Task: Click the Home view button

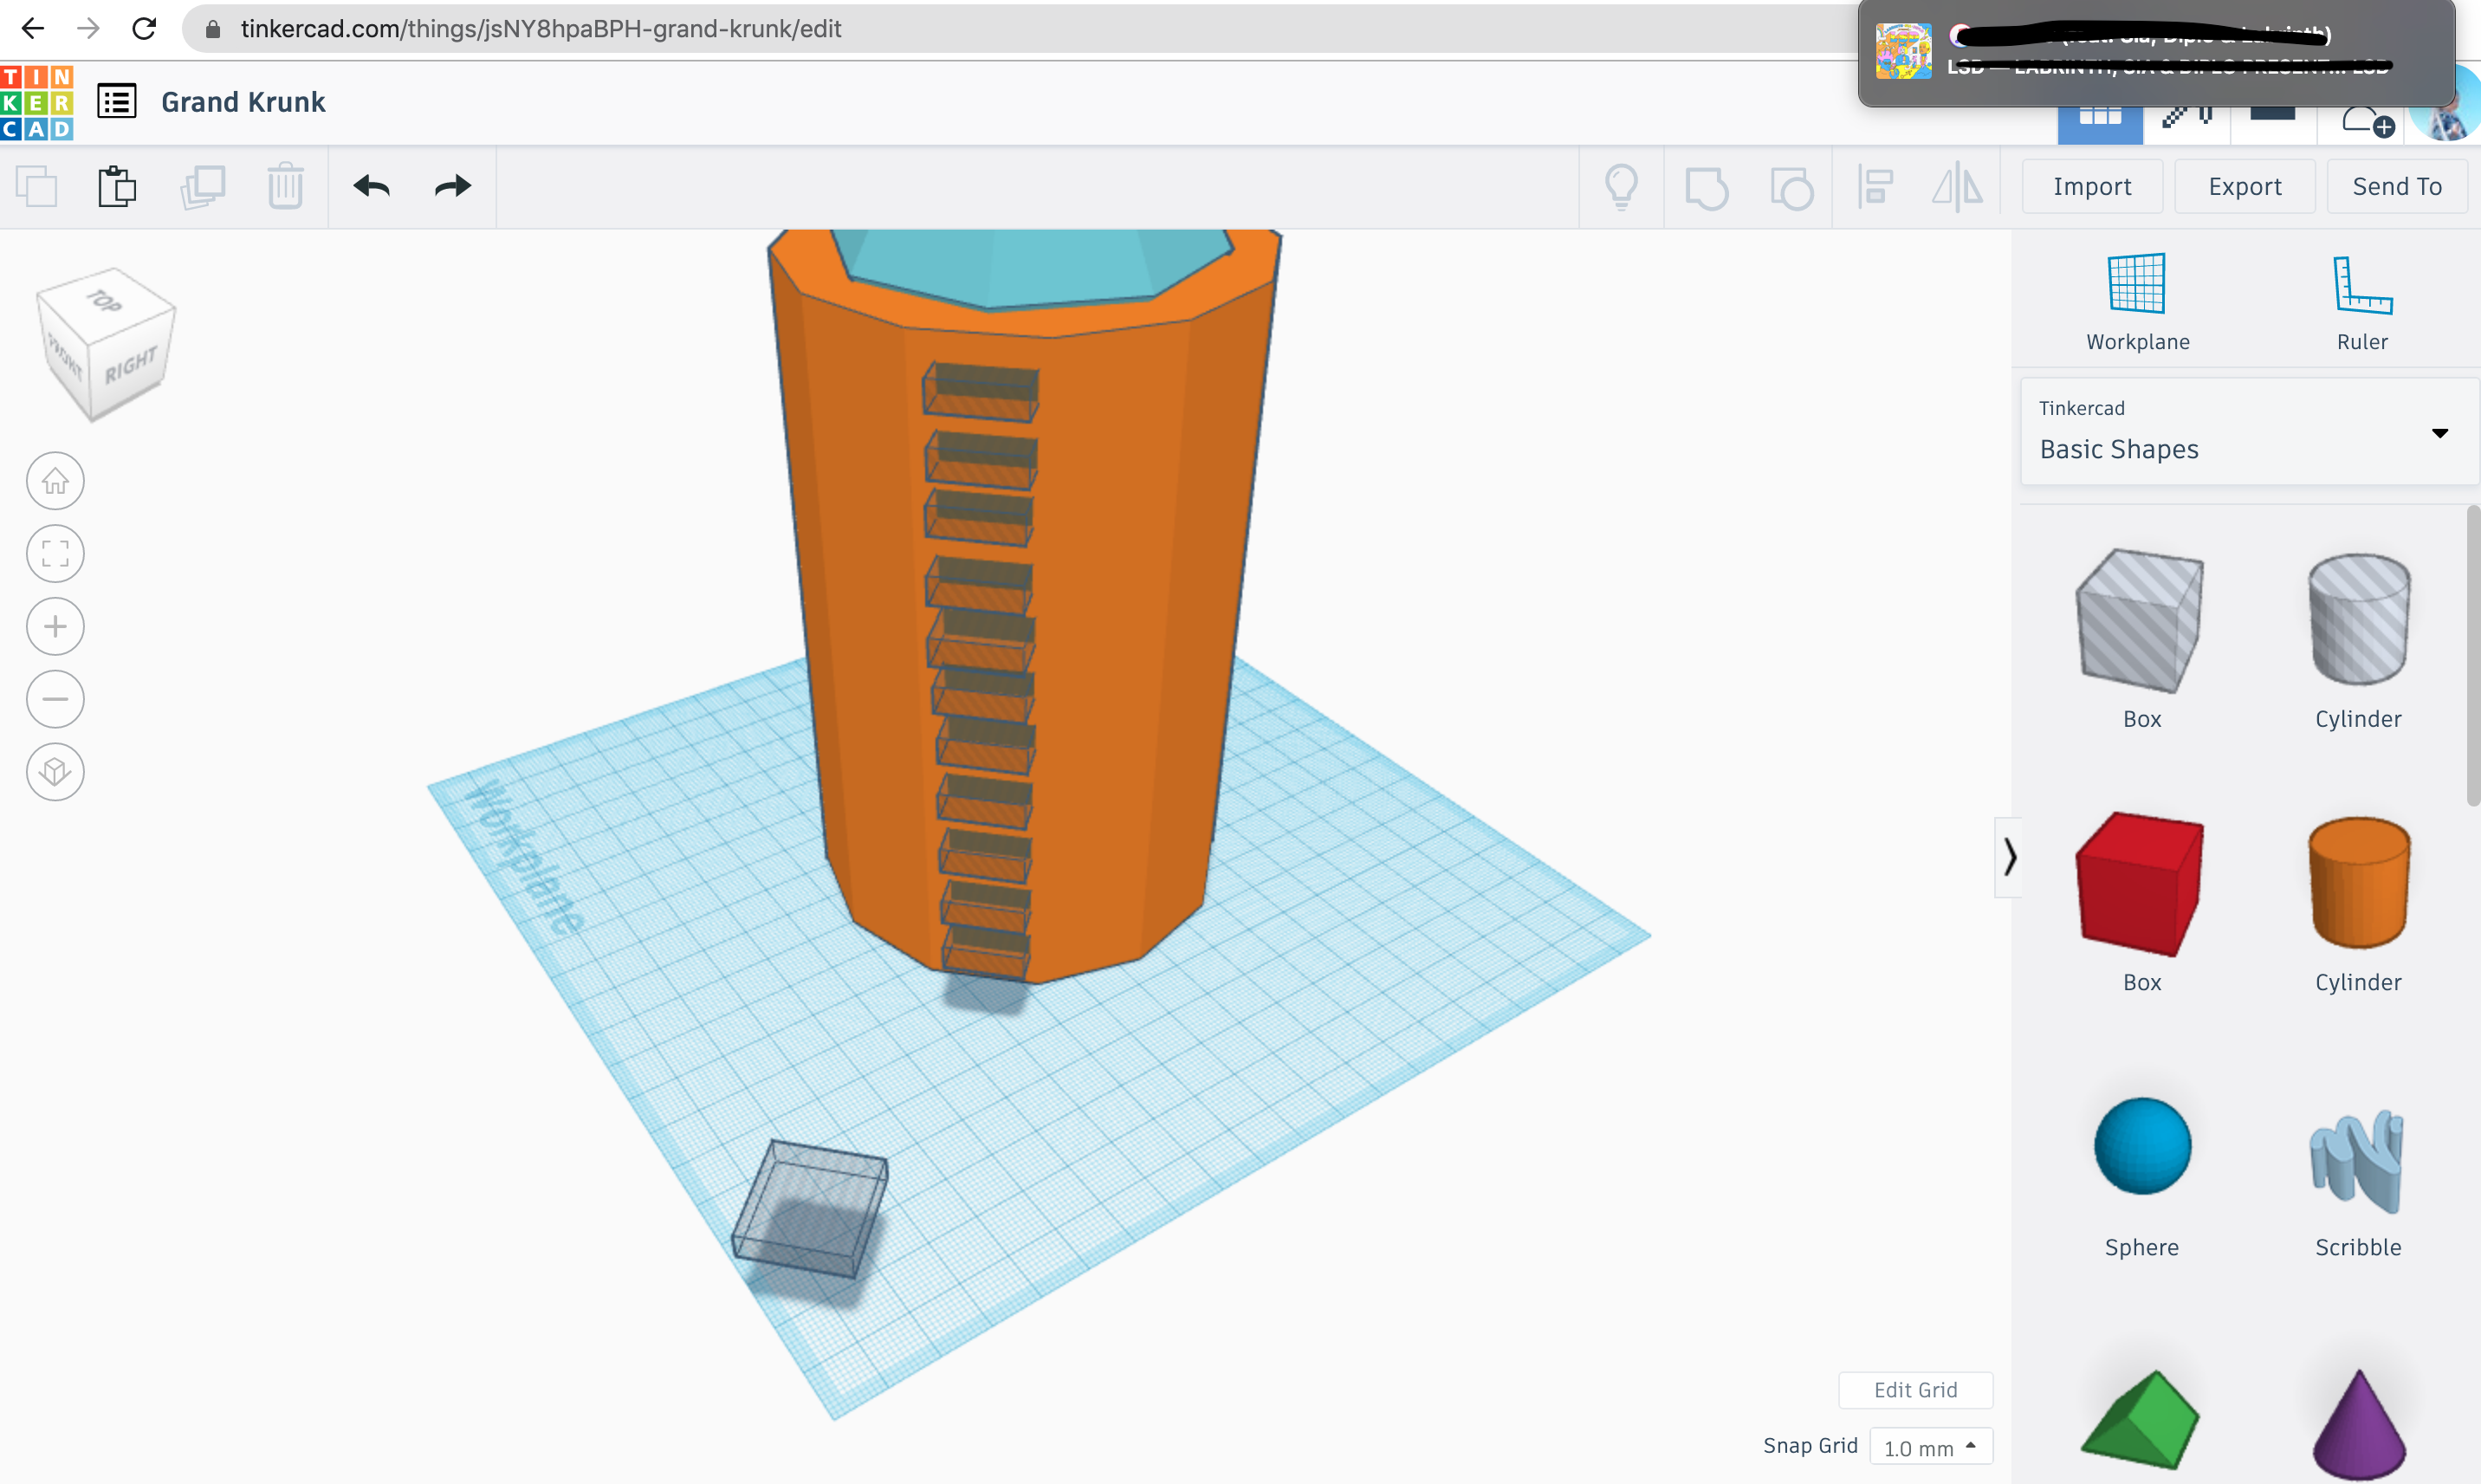Action: point(55,481)
